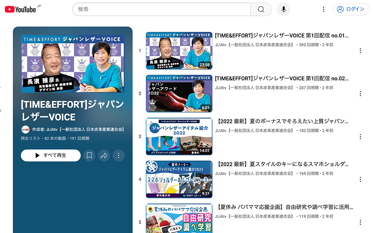Open video 2 thumbnail with 6:01 duration
373x233 pixels.
point(179,94)
